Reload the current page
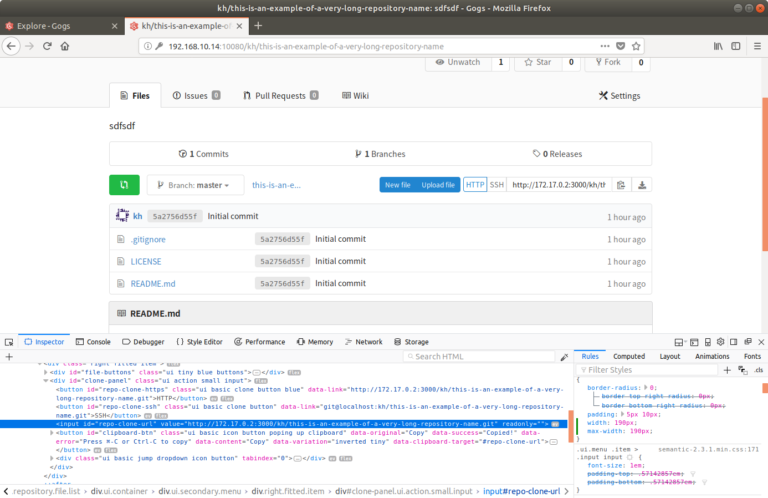 click(x=47, y=46)
